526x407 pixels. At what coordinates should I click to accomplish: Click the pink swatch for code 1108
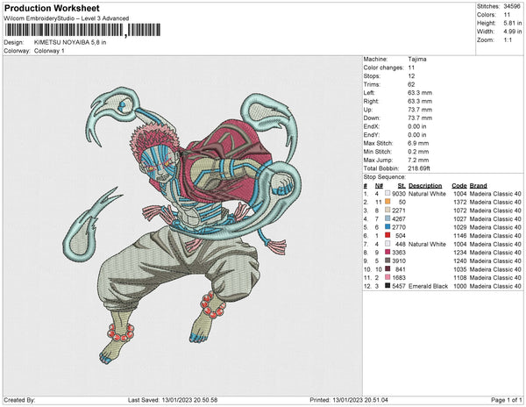point(387,277)
